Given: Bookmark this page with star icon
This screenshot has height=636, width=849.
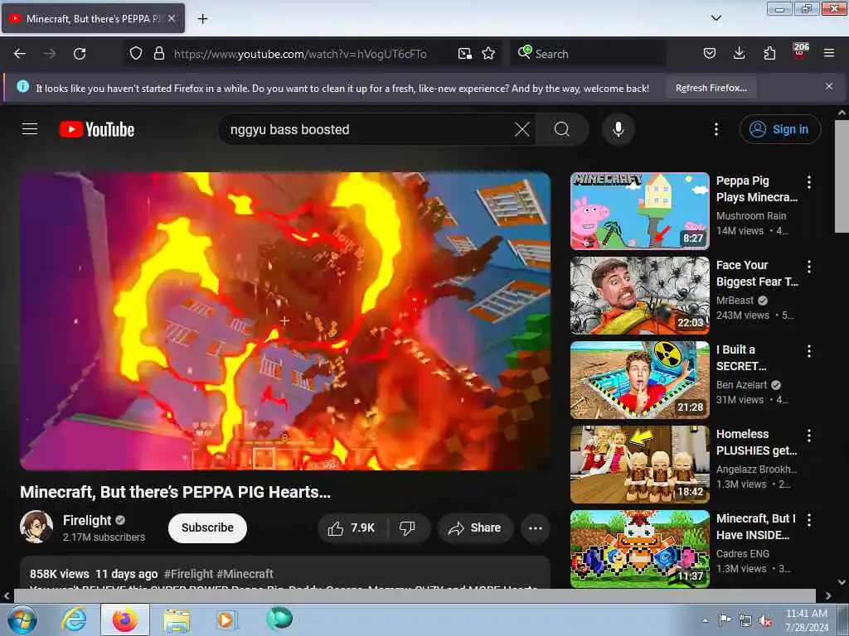Looking at the screenshot, I should (488, 54).
